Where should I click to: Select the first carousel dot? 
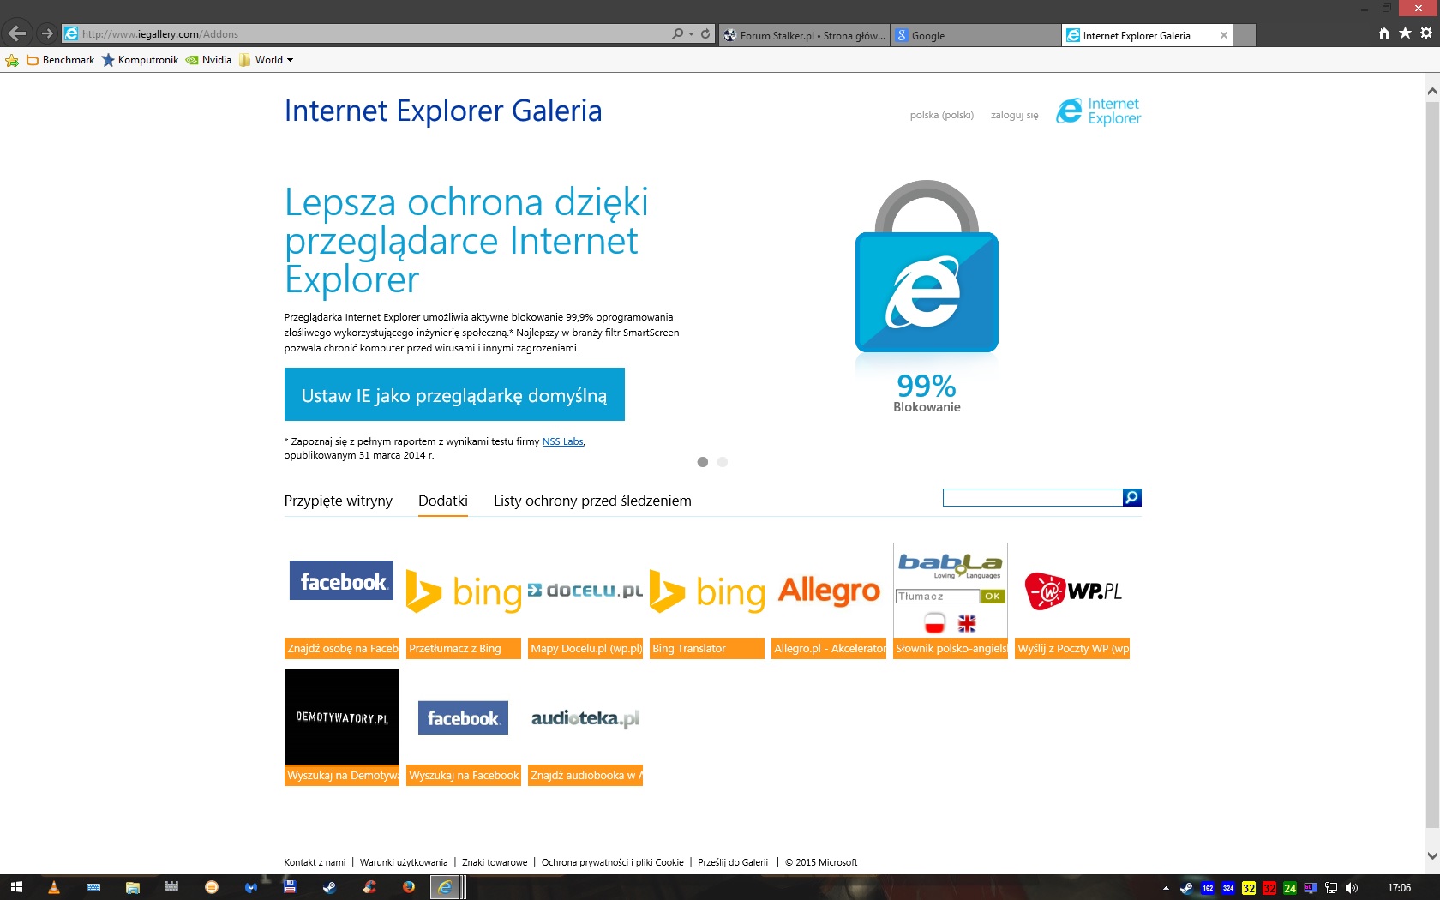coord(703,462)
